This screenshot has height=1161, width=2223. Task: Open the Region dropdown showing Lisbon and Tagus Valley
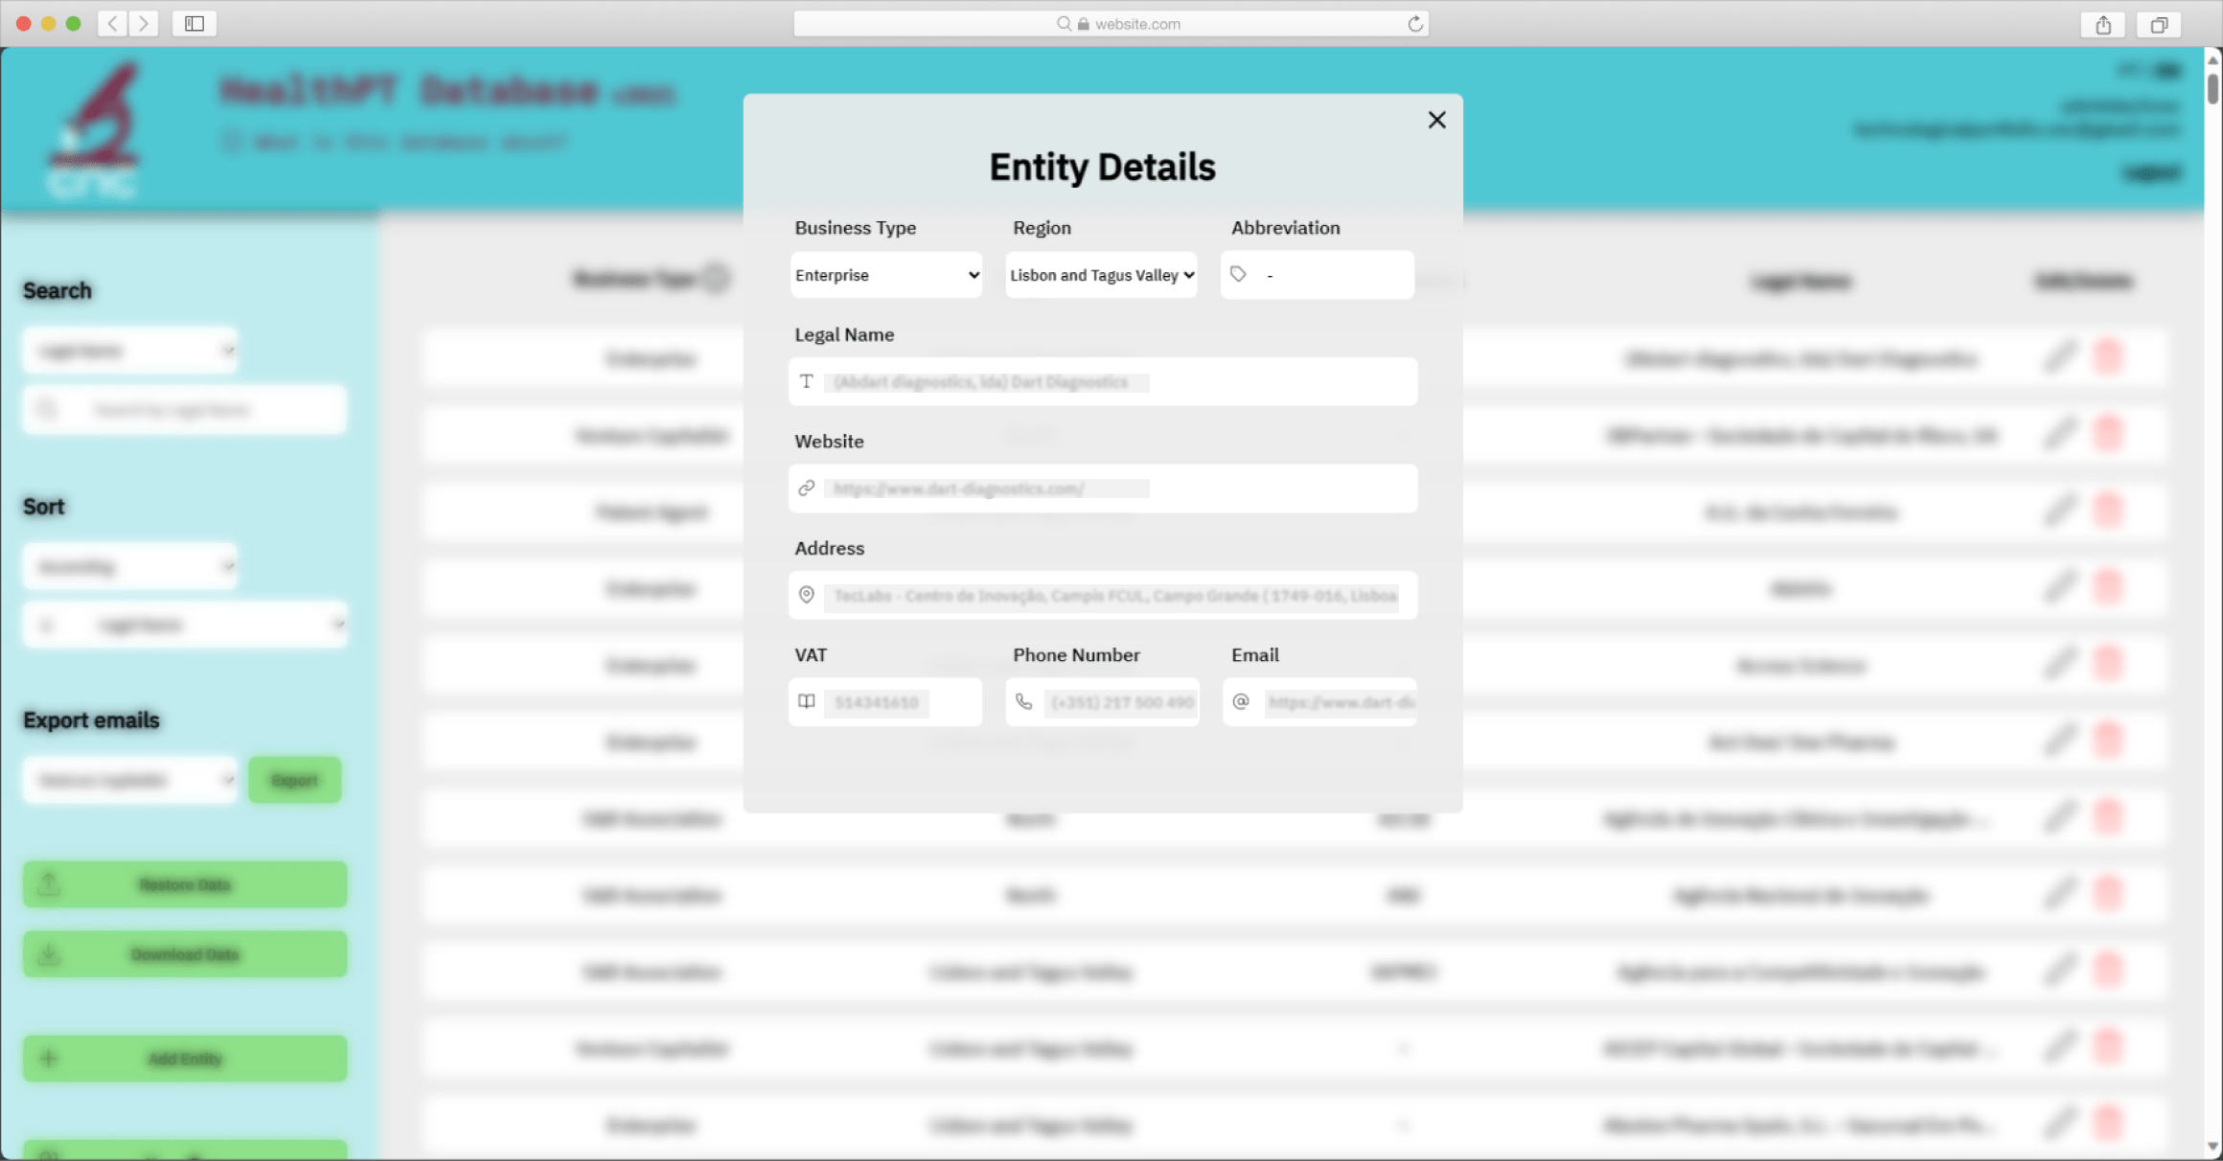(1101, 275)
